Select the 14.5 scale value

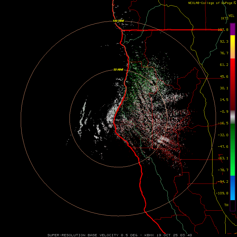coord(224,100)
